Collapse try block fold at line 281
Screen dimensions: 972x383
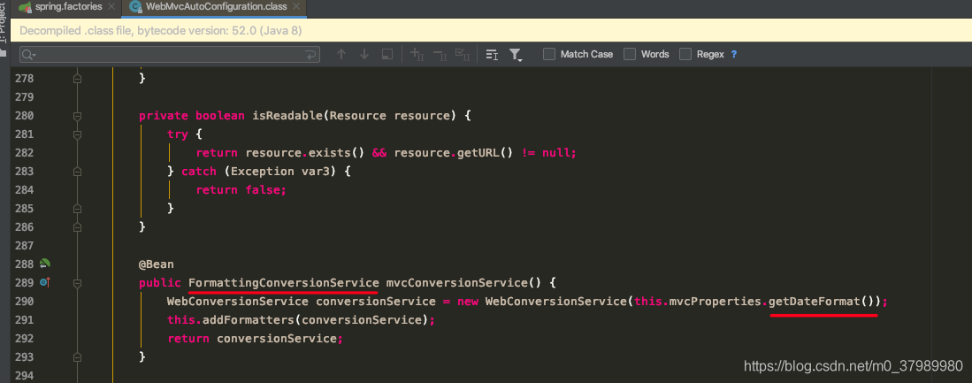78,134
